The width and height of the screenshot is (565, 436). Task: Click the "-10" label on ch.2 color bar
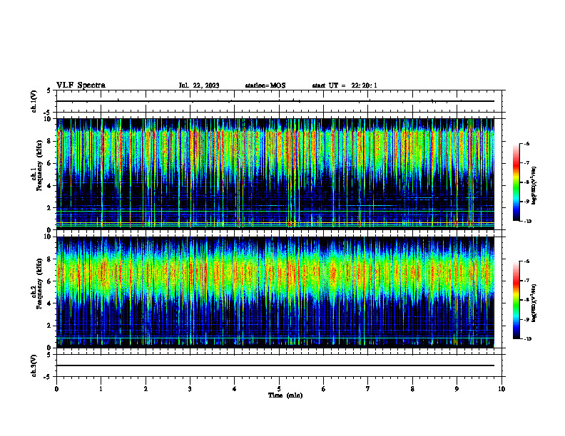click(527, 339)
